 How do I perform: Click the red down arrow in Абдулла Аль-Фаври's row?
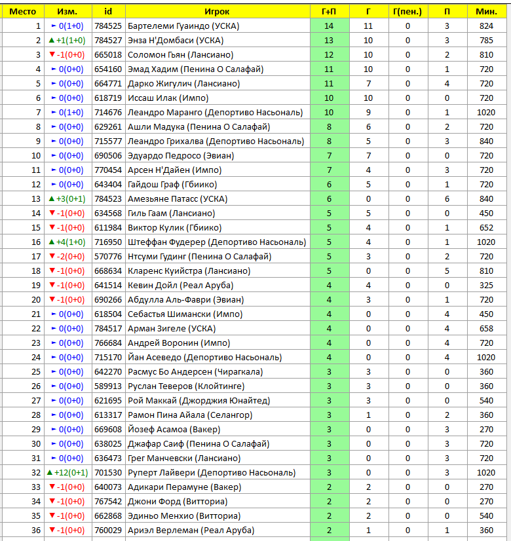[52, 299]
